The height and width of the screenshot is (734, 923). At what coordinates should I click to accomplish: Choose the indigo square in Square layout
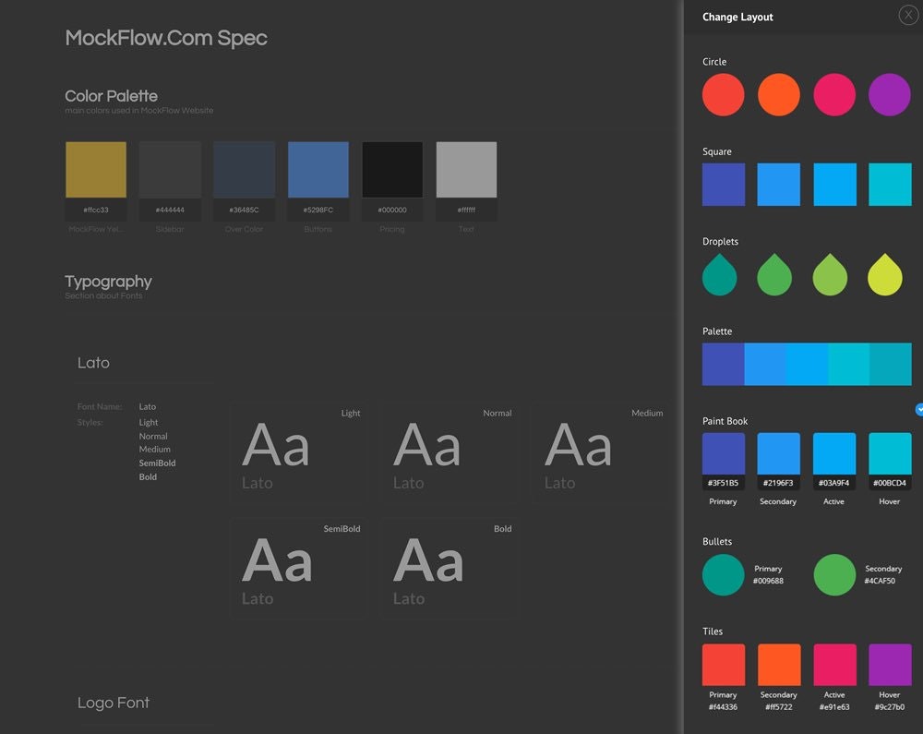click(x=724, y=185)
